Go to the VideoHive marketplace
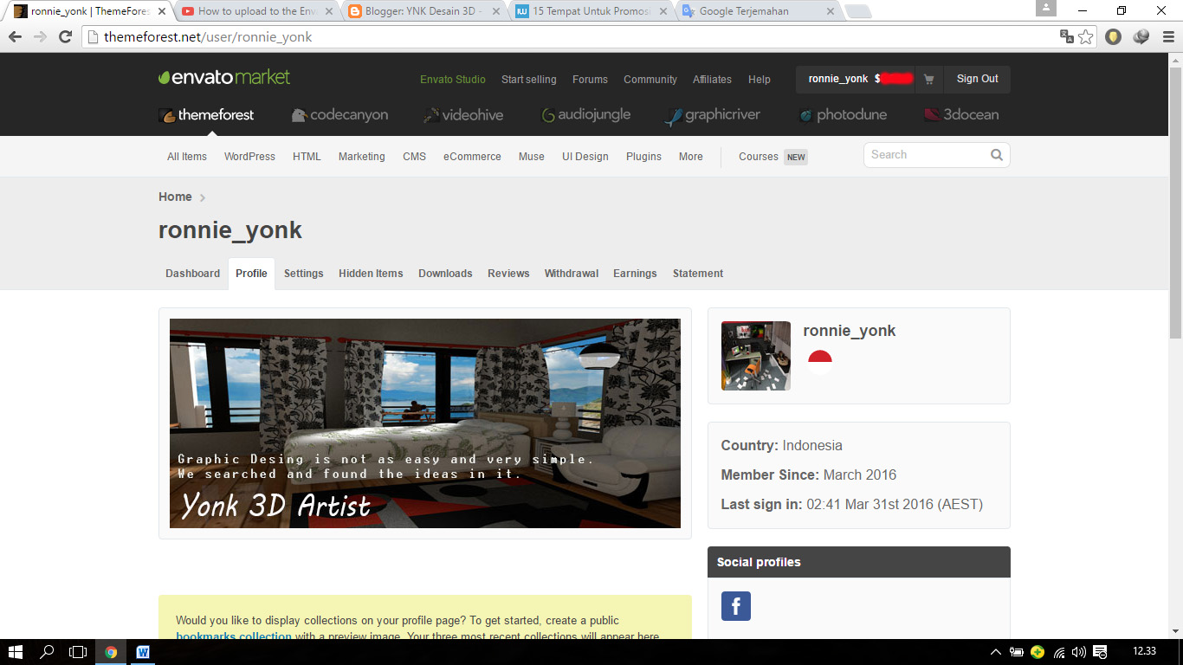The height and width of the screenshot is (665, 1183). pos(462,115)
